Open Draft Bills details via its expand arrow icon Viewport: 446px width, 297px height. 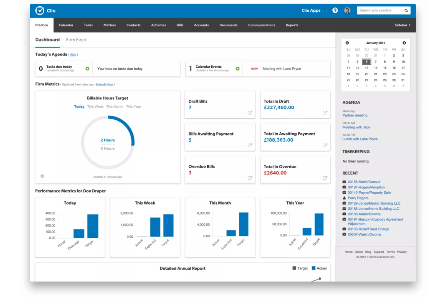250,113
